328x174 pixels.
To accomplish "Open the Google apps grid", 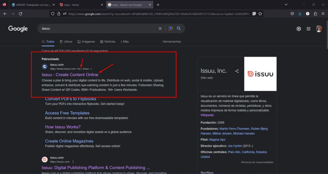I will tap(309, 29).
